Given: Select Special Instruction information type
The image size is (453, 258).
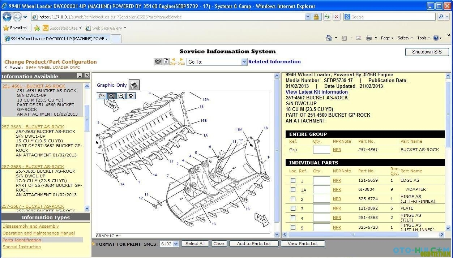Looking at the screenshot, I should click(x=22, y=247).
